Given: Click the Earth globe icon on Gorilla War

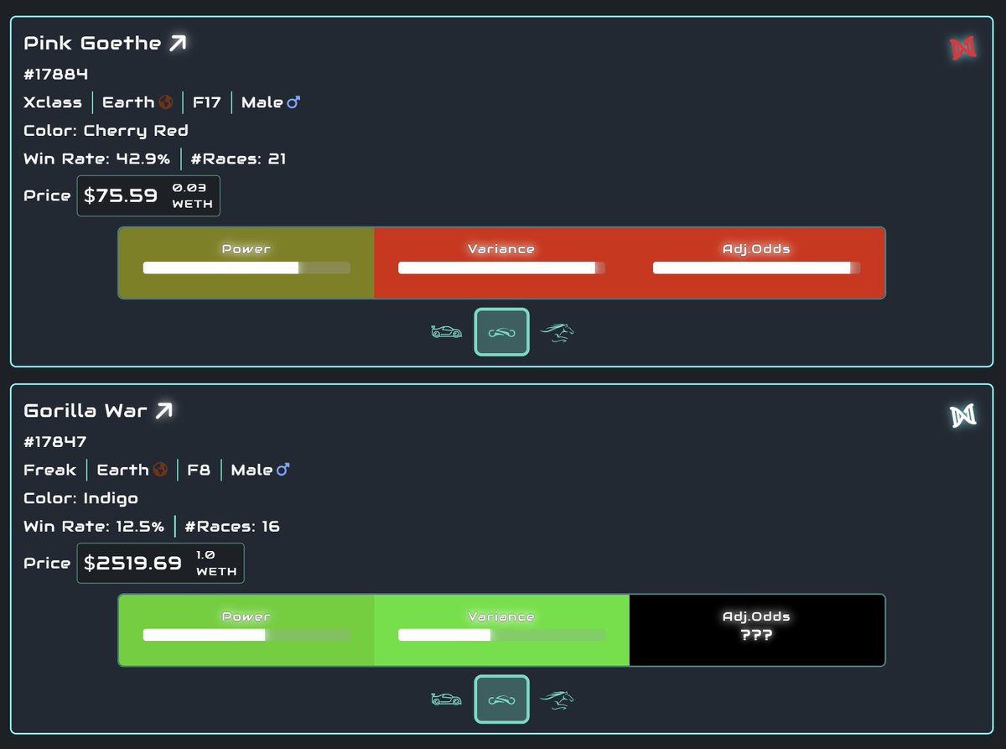Looking at the screenshot, I should 161,470.
